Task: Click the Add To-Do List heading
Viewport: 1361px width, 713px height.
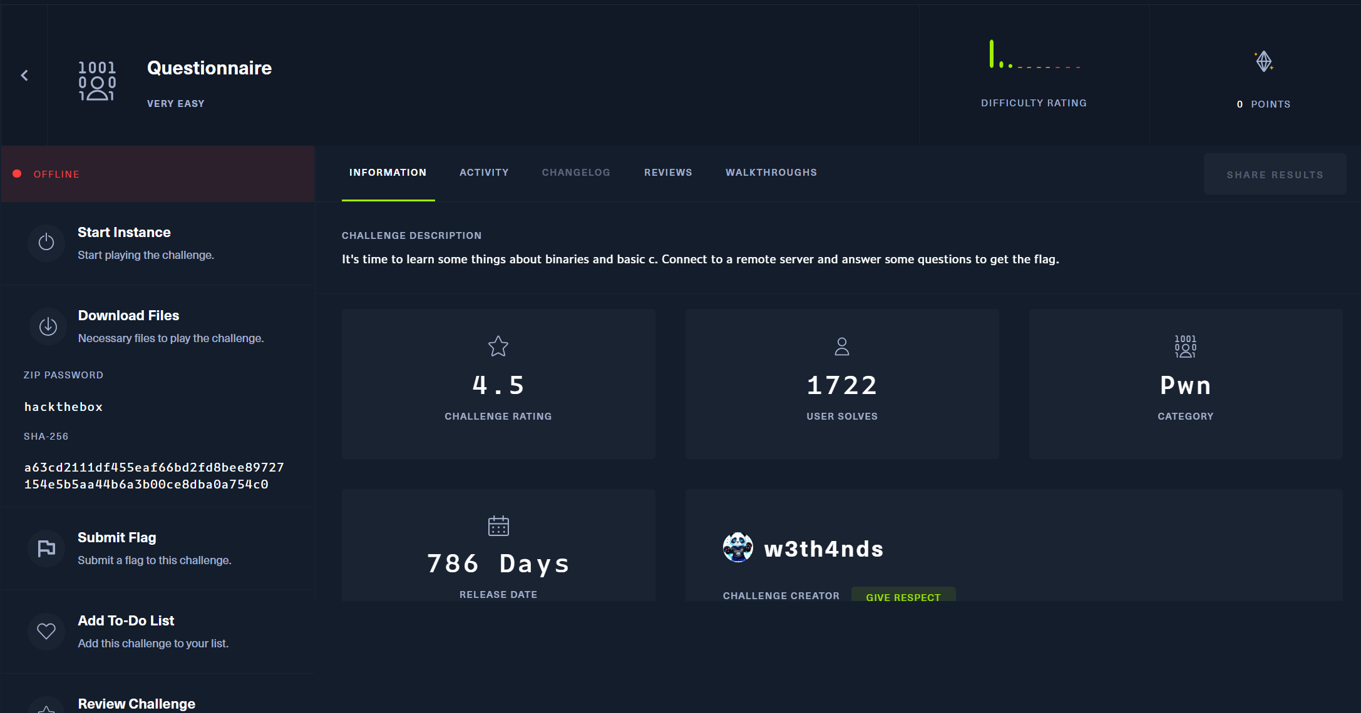Action: coord(126,621)
